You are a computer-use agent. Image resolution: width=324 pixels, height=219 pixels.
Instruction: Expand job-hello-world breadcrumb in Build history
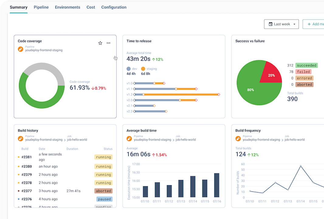click(77, 140)
